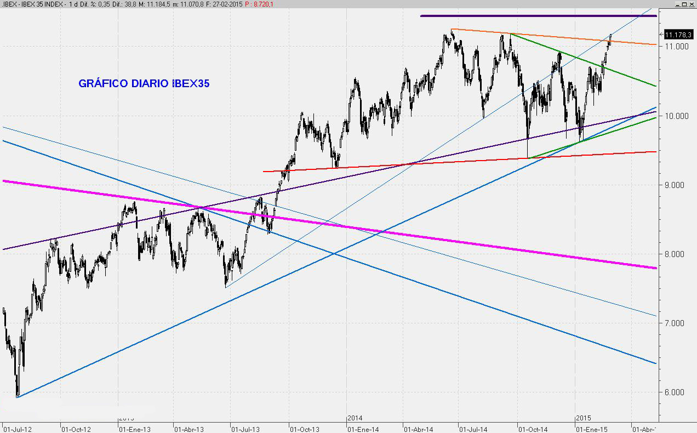The image size is (697, 433).
Task: Click the 8.000 level on price axis
Action: point(678,254)
